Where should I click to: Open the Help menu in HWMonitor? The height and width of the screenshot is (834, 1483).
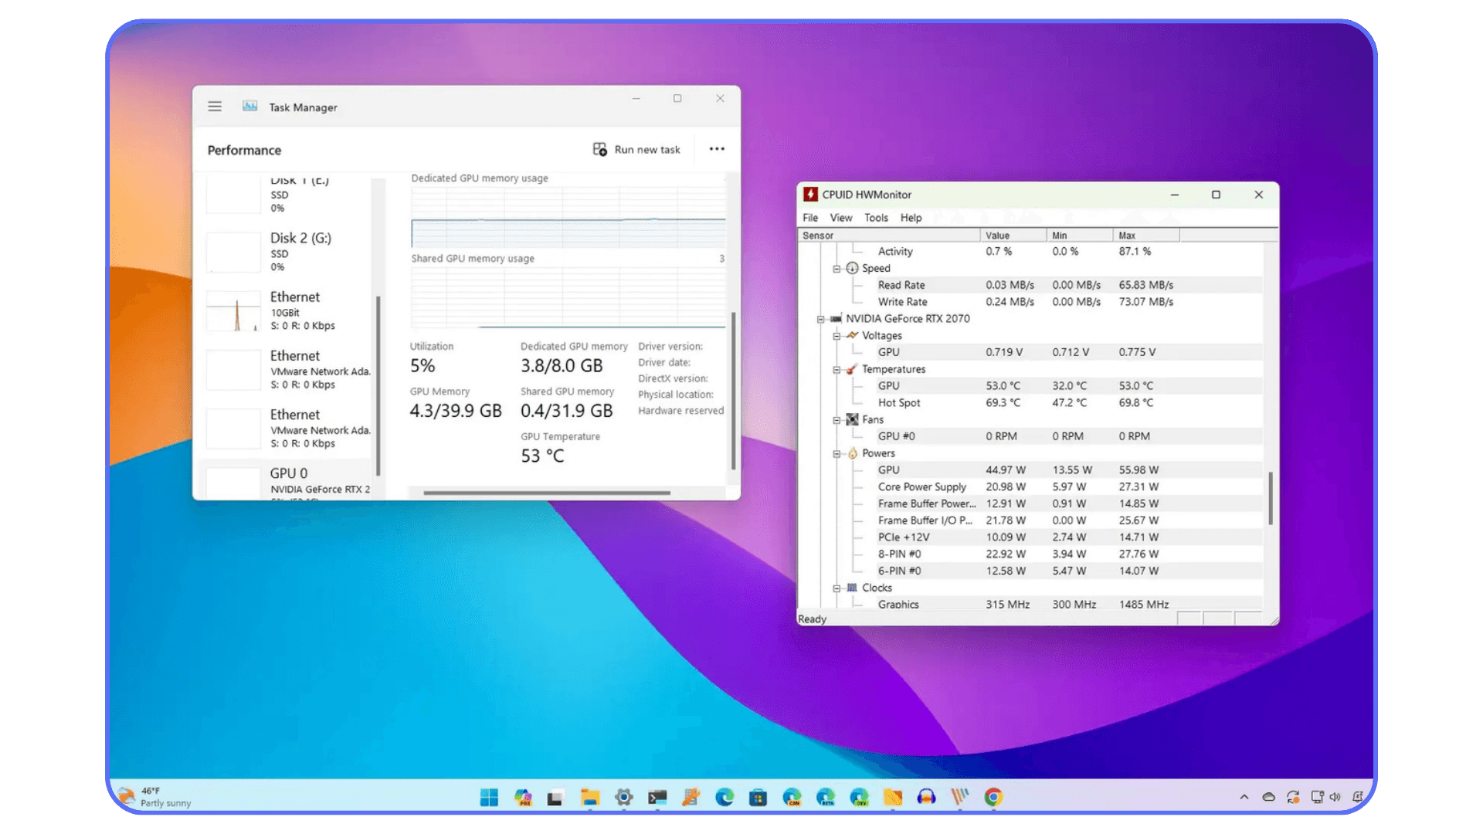click(911, 218)
